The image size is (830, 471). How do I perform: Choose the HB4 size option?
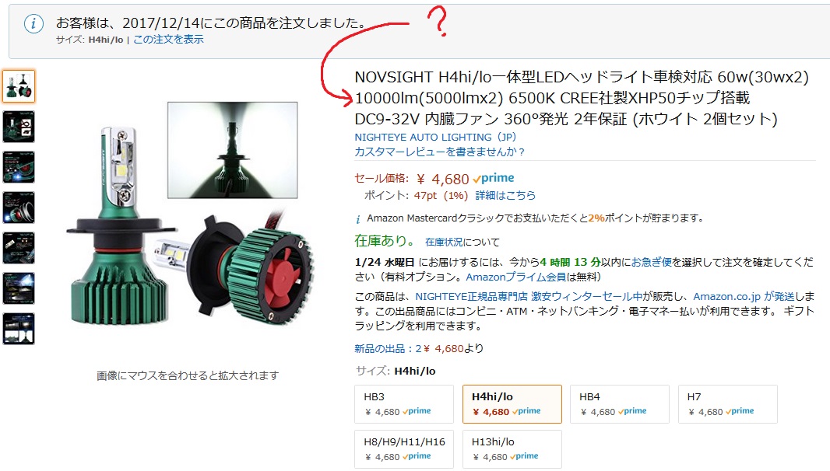point(619,404)
